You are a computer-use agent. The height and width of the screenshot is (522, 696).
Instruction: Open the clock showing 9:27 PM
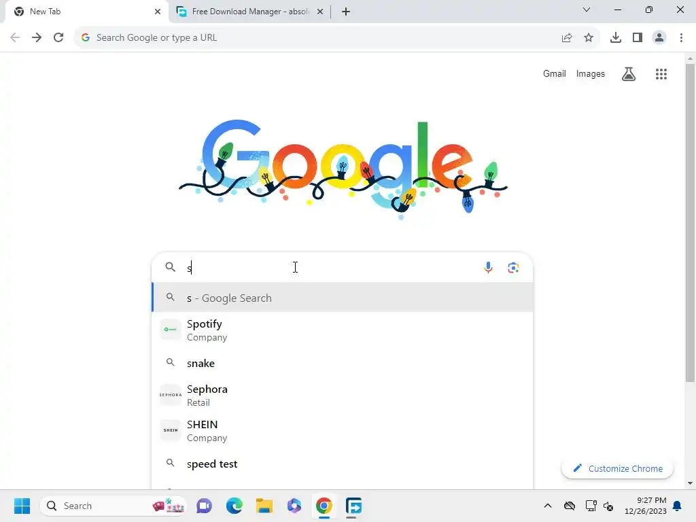coord(646,506)
